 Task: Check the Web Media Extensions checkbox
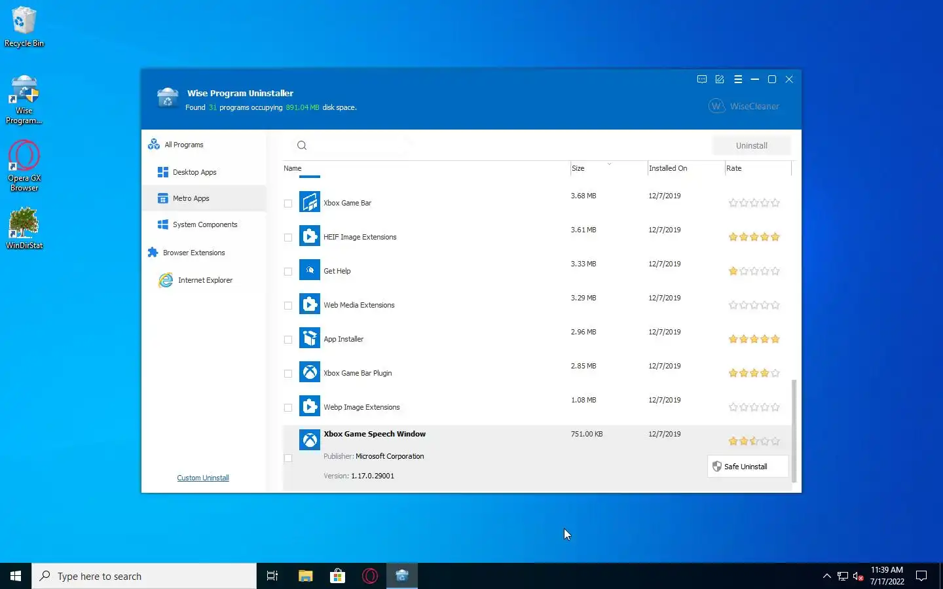288,306
